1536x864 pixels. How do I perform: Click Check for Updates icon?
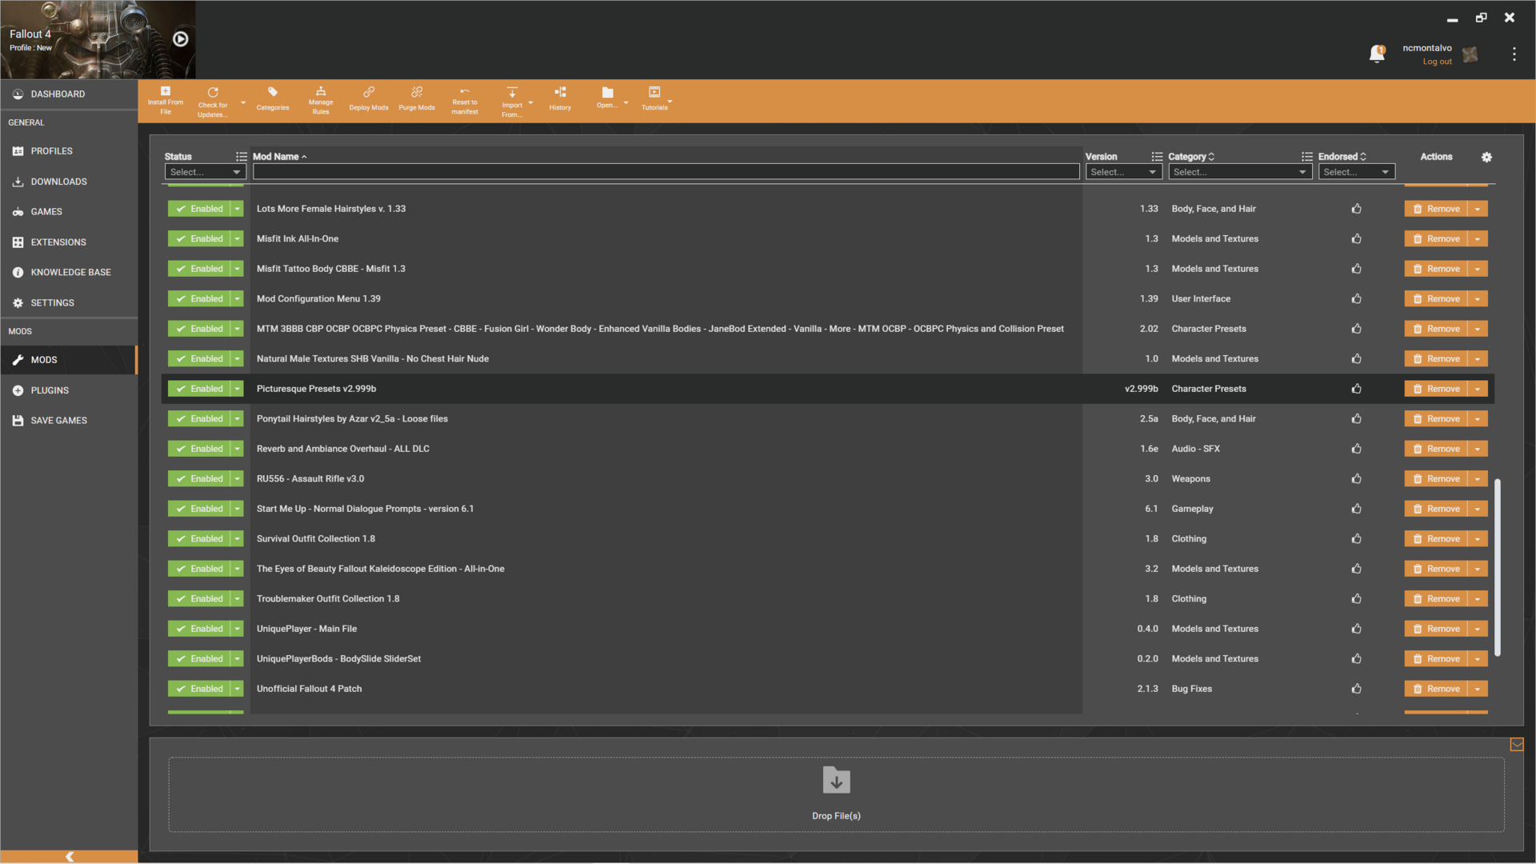tap(213, 92)
